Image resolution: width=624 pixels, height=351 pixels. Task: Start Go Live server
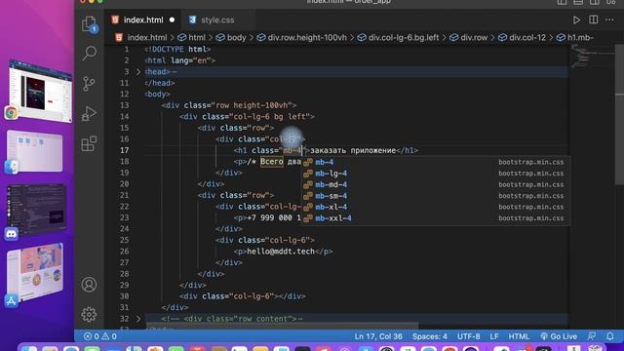(x=559, y=336)
